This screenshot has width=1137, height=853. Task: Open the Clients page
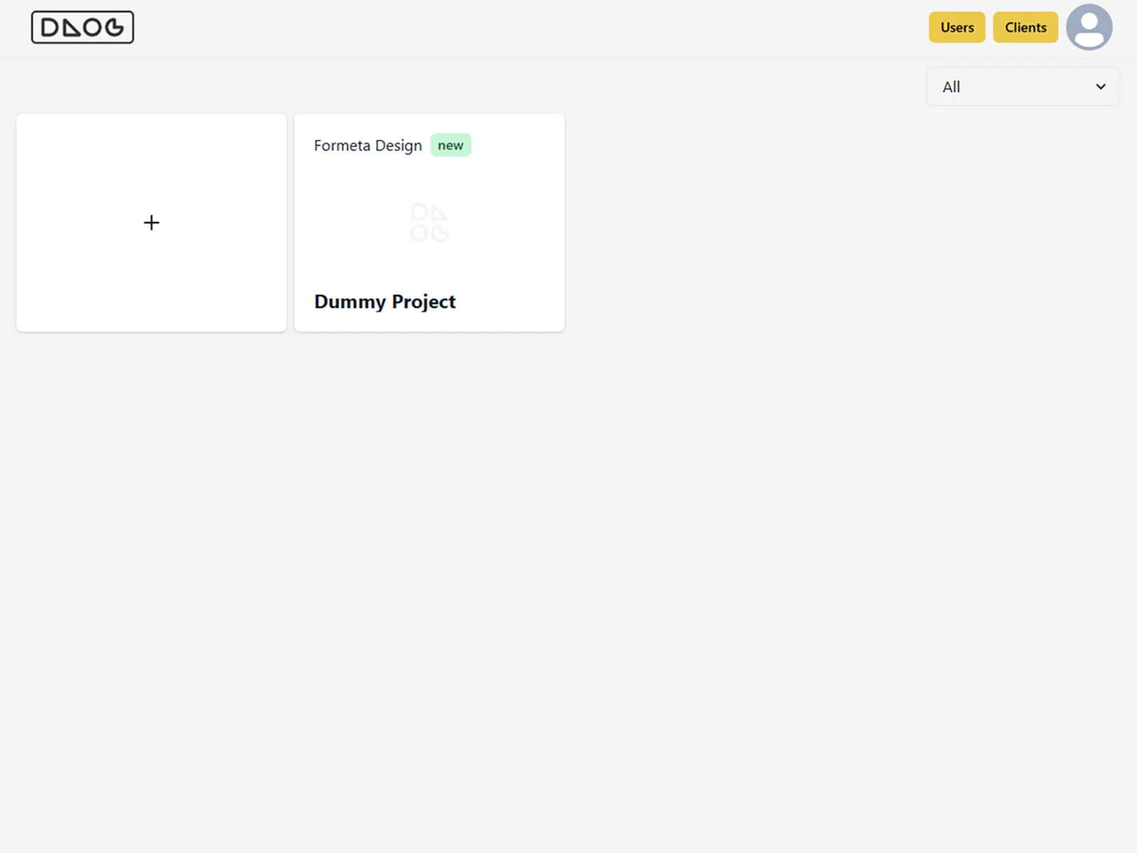pyautogui.click(x=1025, y=27)
